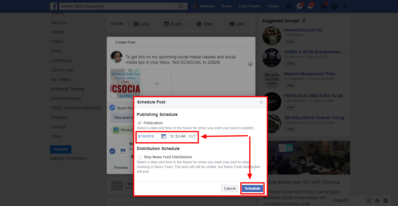The image size is (398, 206).
Task: Click the Boost post arrow icon
Action: (x=112, y=108)
